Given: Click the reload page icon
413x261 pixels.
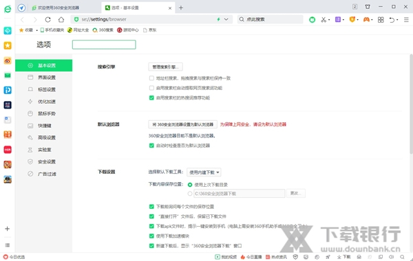Looking at the screenshot, I should [47, 19].
